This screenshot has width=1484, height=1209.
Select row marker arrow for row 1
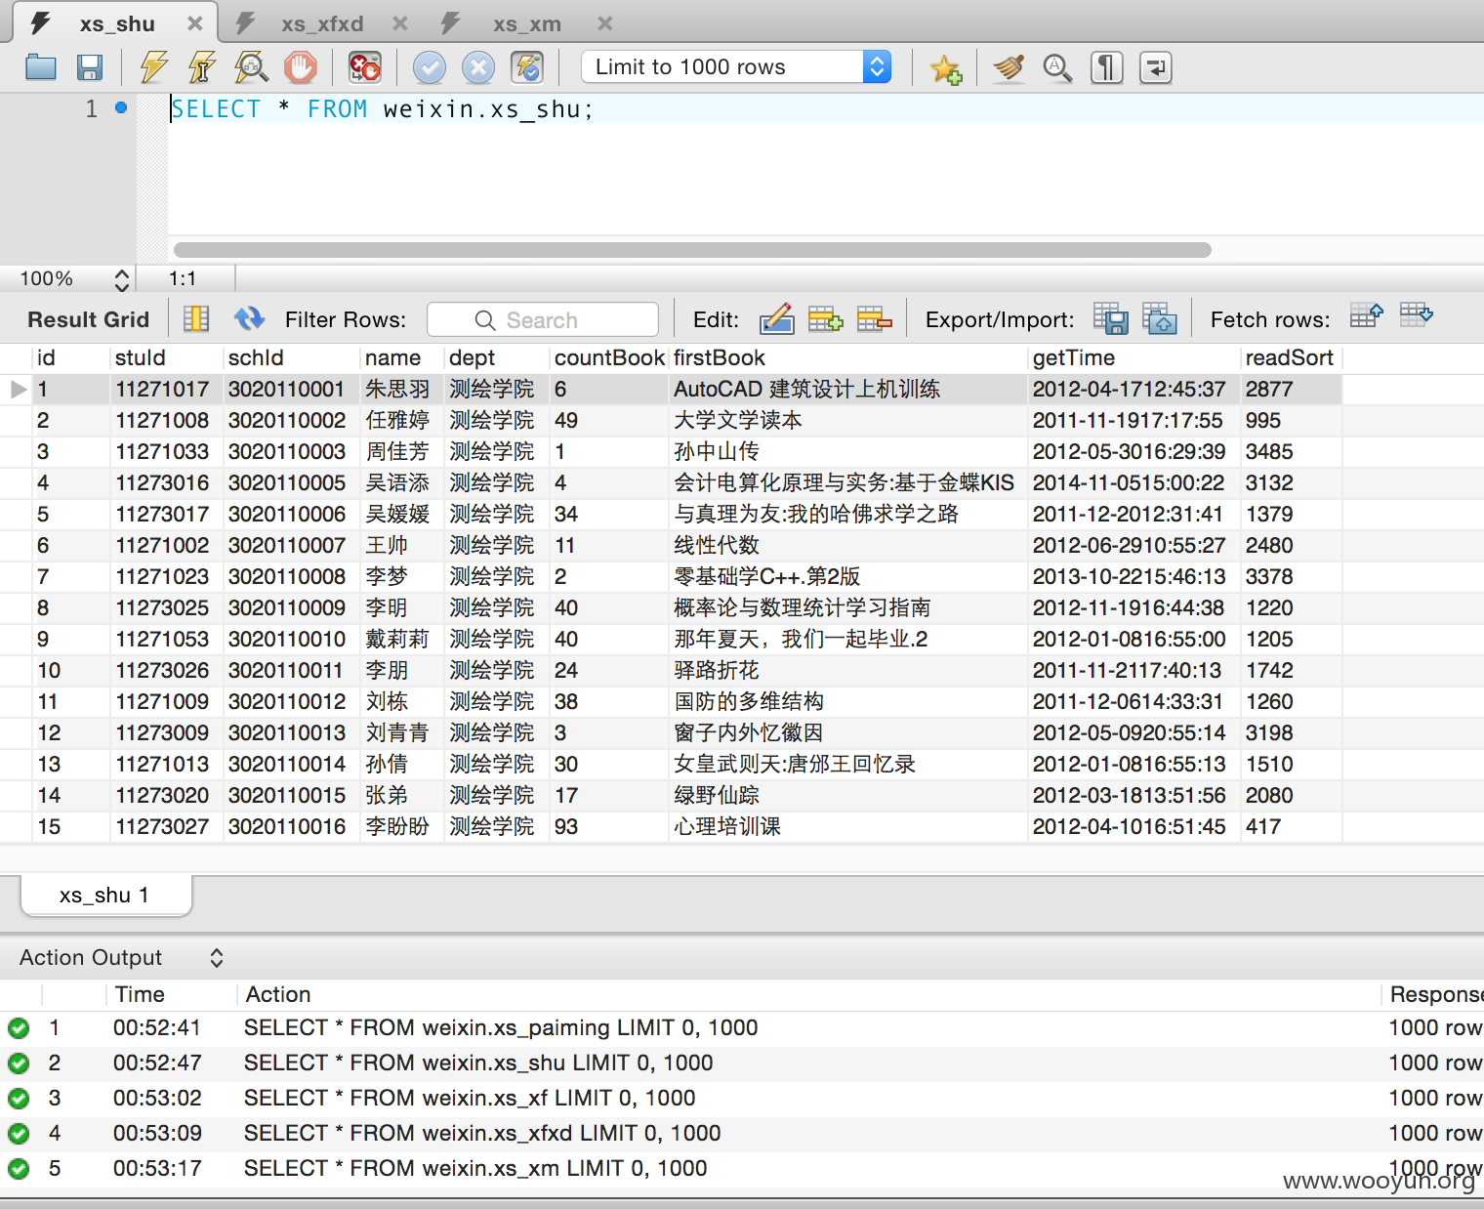(18, 390)
